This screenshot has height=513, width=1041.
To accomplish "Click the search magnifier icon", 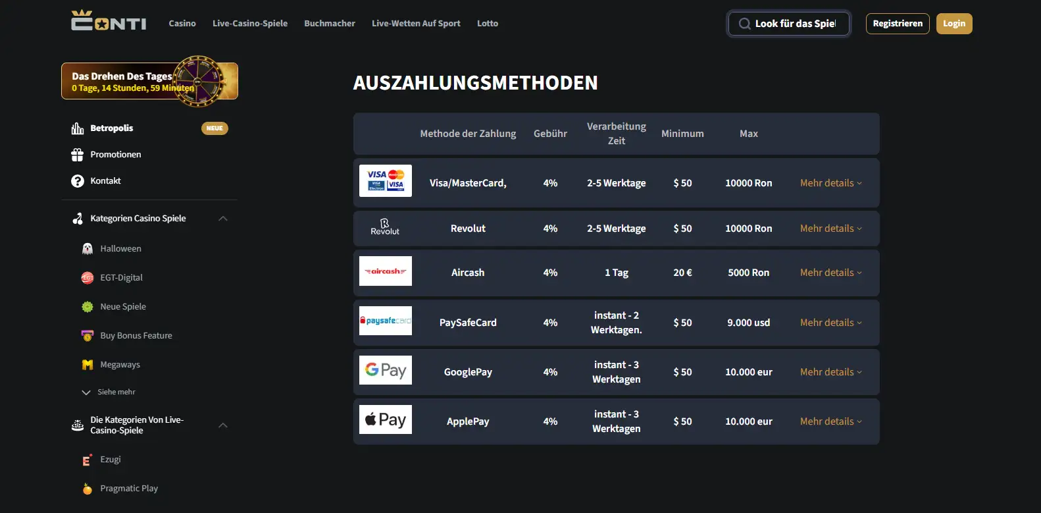I will [x=744, y=24].
